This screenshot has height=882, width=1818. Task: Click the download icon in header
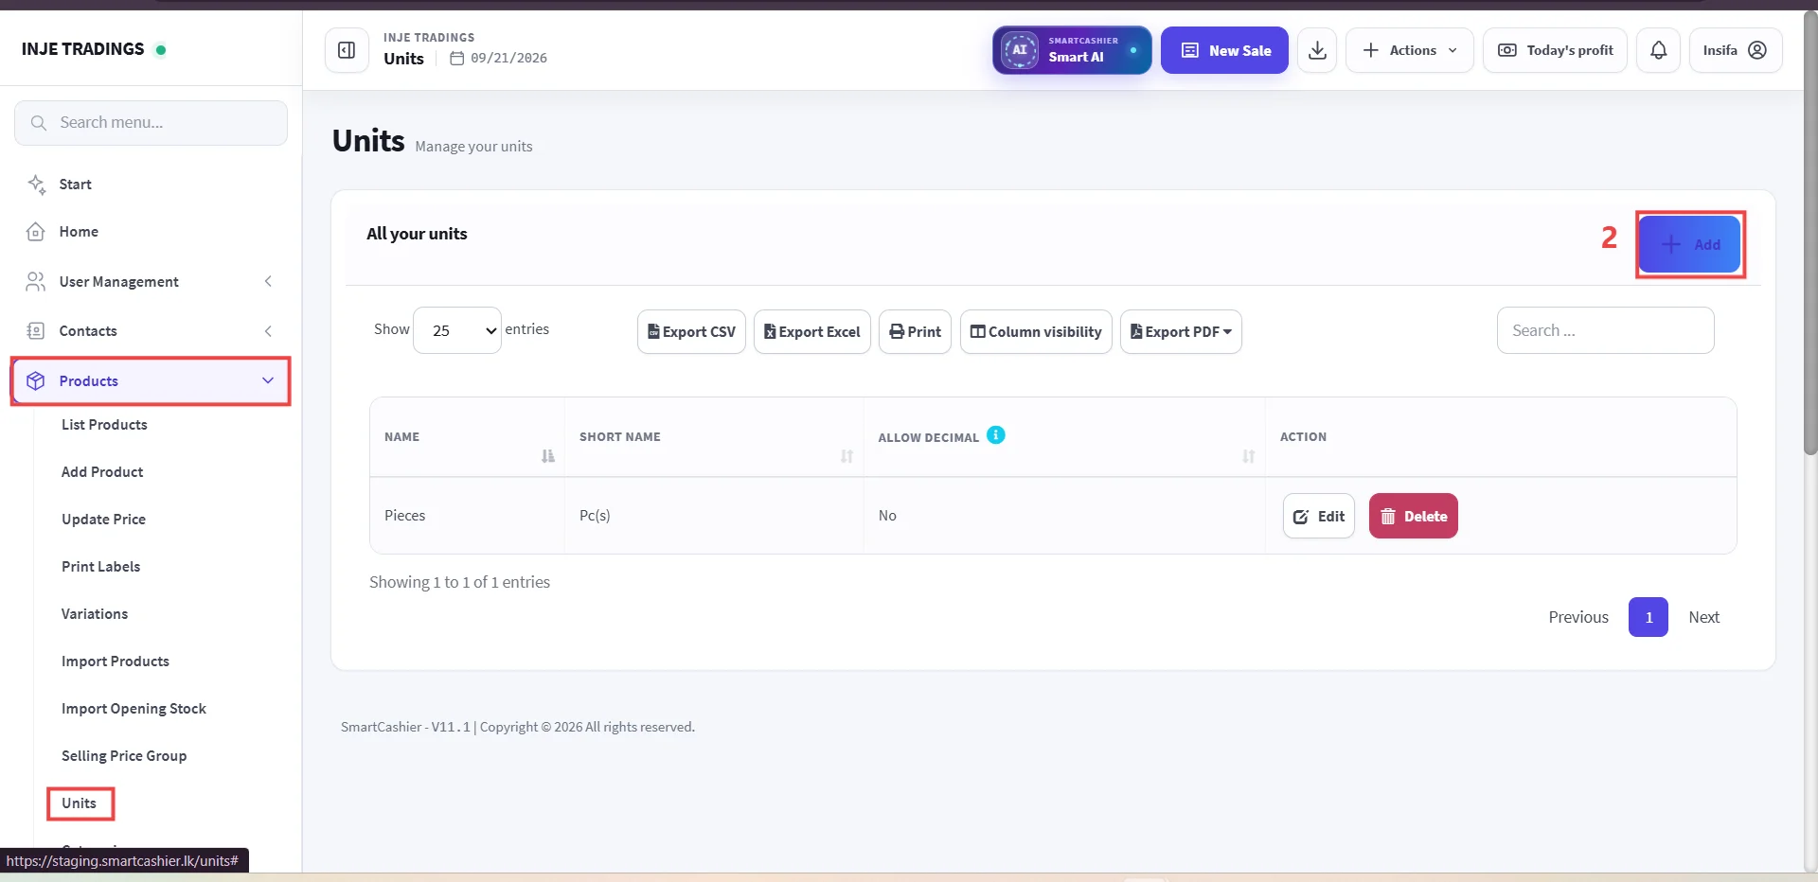1317,50
